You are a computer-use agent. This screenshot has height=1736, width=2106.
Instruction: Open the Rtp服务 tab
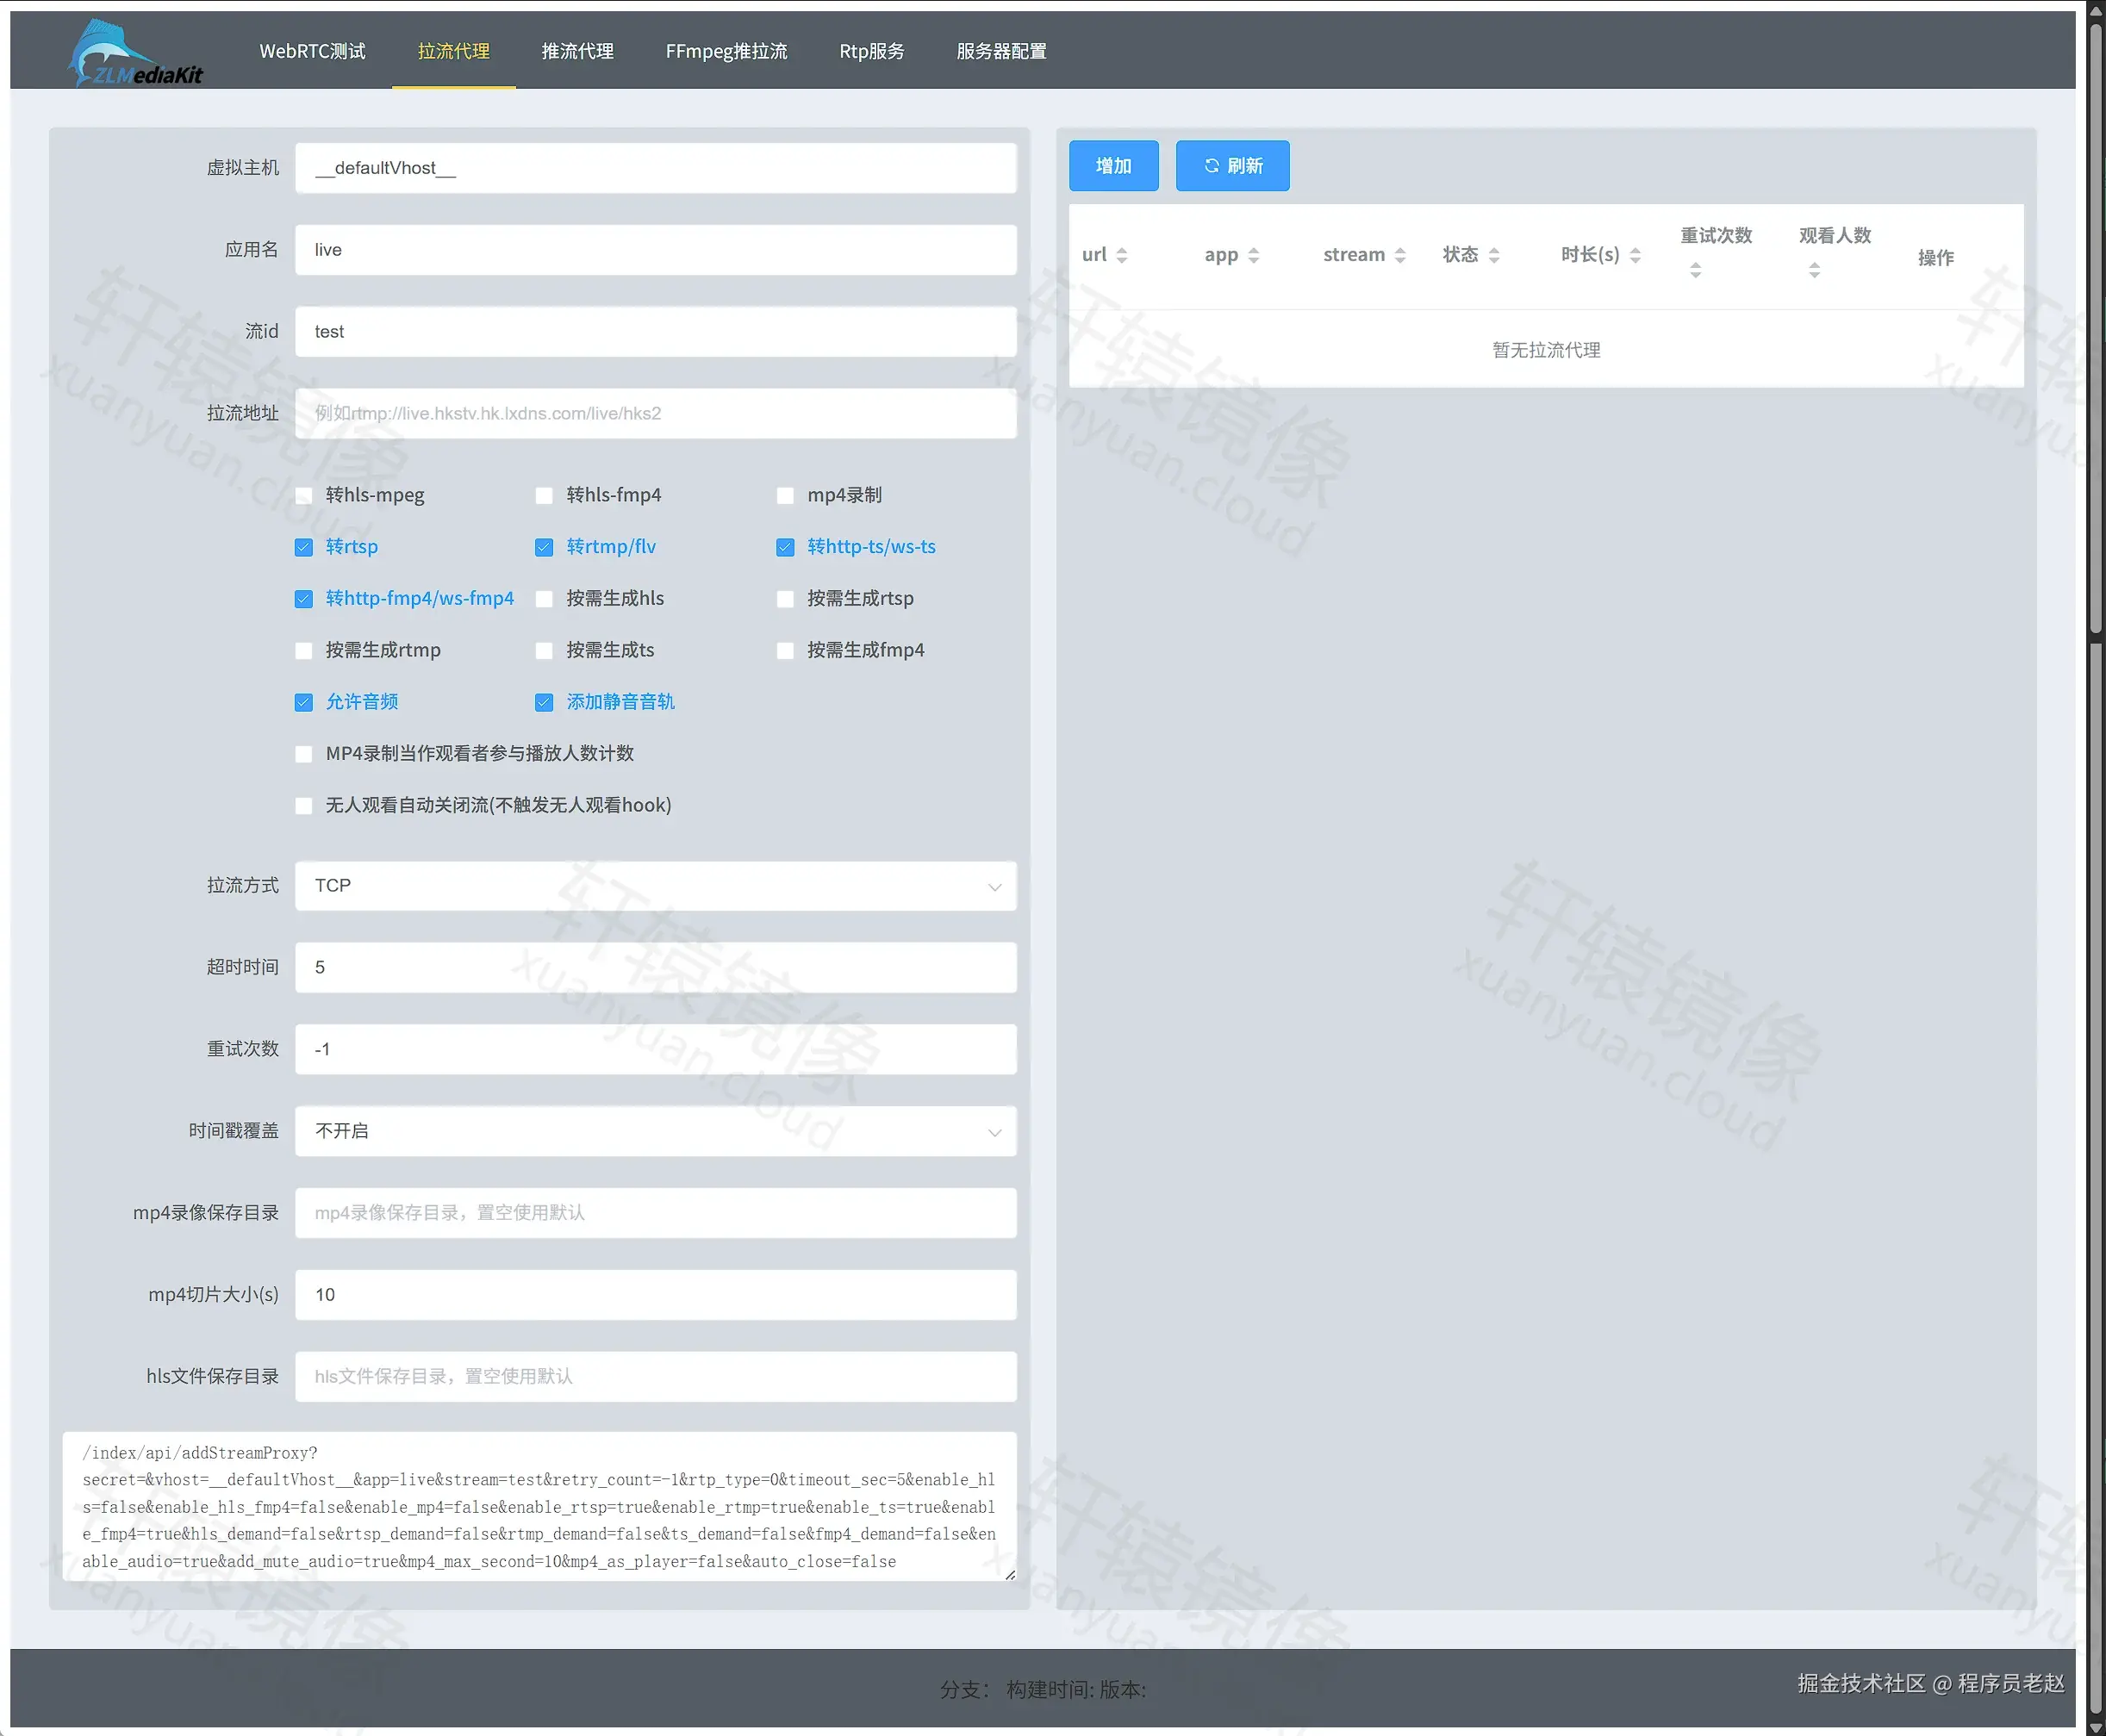tap(872, 51)
